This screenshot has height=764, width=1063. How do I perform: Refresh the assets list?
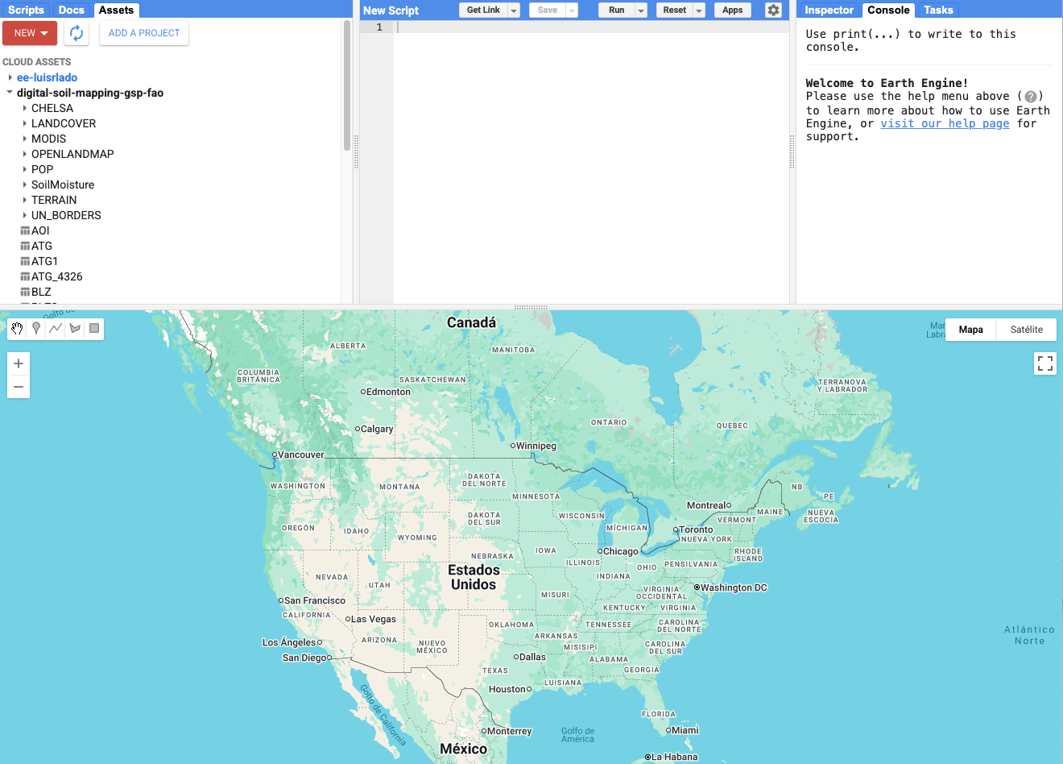tap(77, 33)
